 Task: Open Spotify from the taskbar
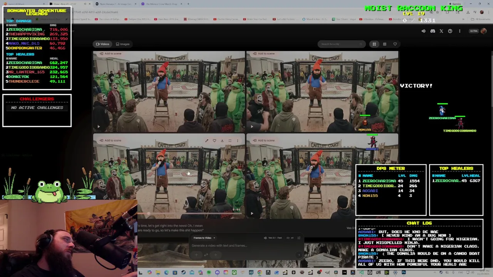click(209, 272)
